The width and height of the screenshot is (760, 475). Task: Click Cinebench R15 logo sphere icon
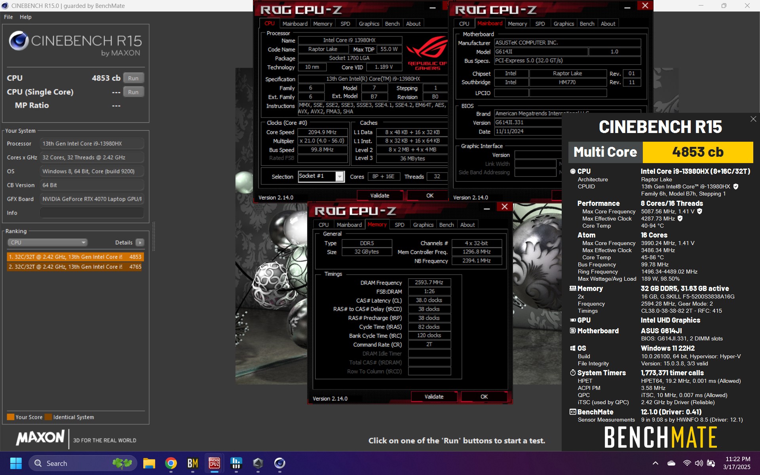[18, 41]
